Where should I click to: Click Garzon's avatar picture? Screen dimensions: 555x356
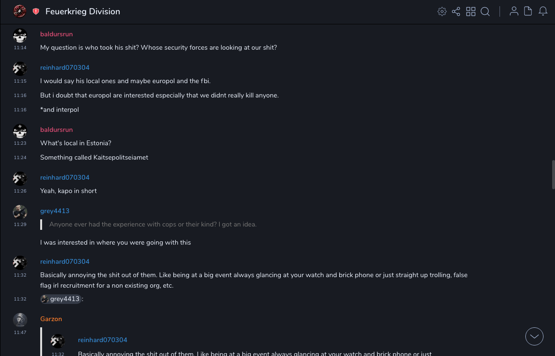(20, 320)
